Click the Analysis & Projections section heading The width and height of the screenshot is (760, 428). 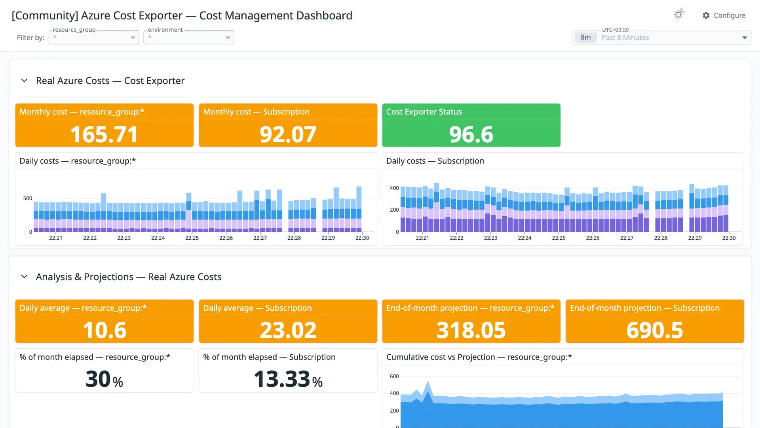click(129, 277)
